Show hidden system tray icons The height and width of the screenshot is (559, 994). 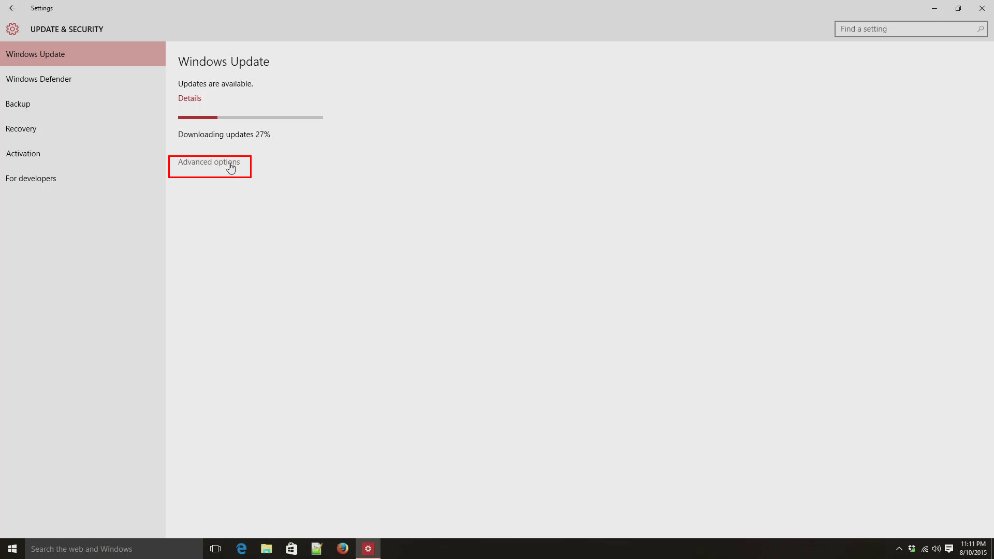tap(899, 549)
